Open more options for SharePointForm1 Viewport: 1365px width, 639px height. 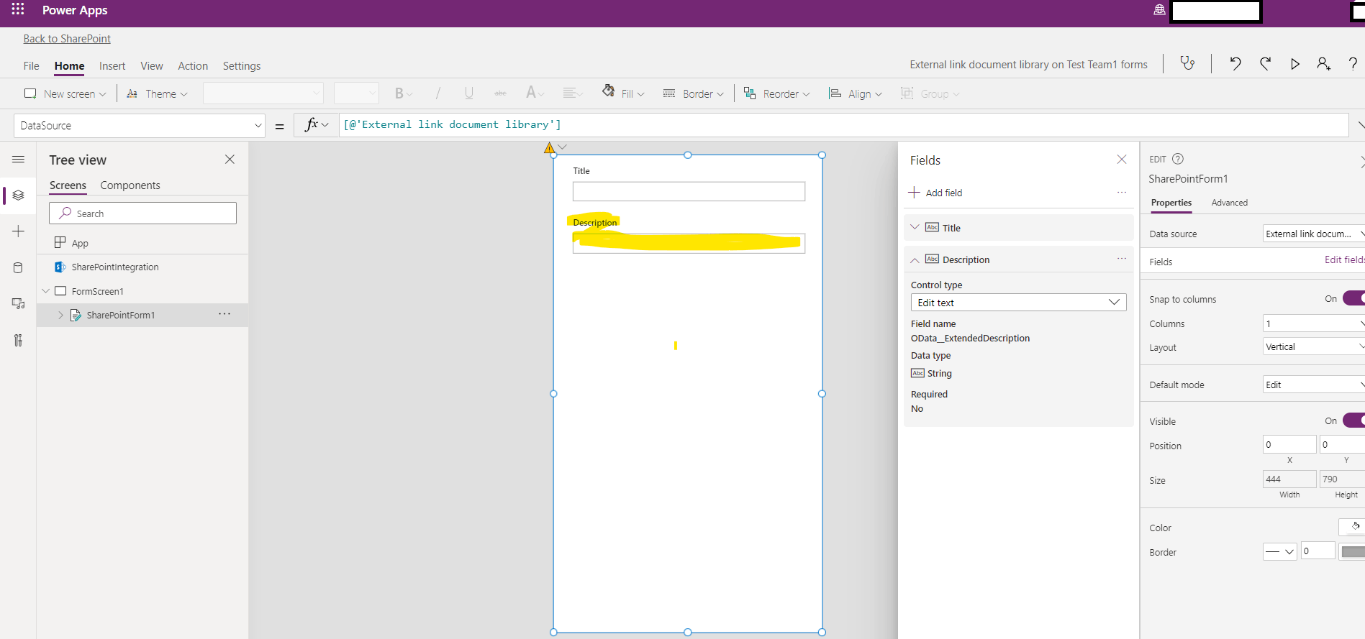pyautogui.click(x=225, y=314)
